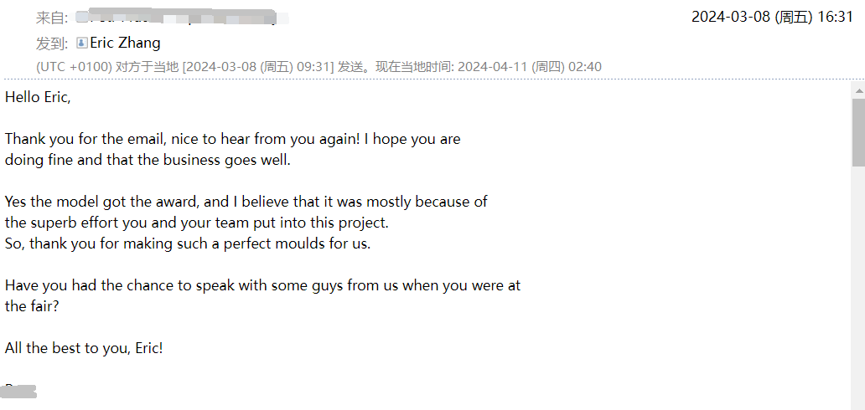Click the UTC +0100 local time notice

point(319,67)
